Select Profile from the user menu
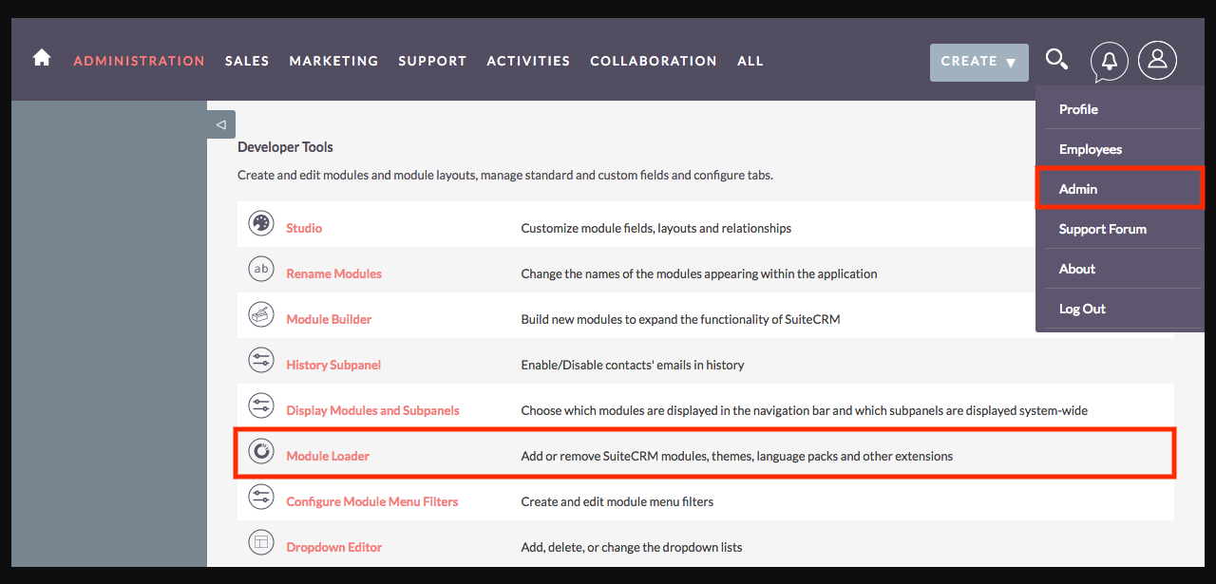The image size is (1216, 584). 1078,109
